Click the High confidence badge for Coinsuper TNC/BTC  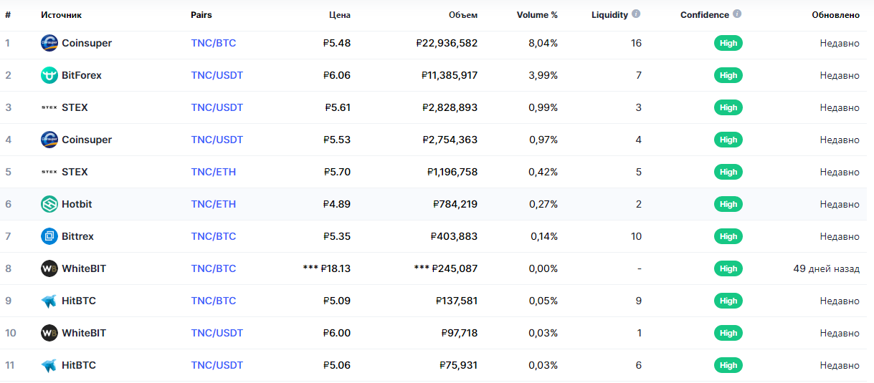(x=728, y=43)
